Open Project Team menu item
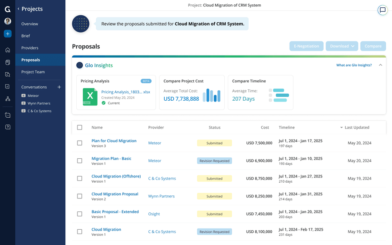Screen dimensions: 392x245 point(33,72)
